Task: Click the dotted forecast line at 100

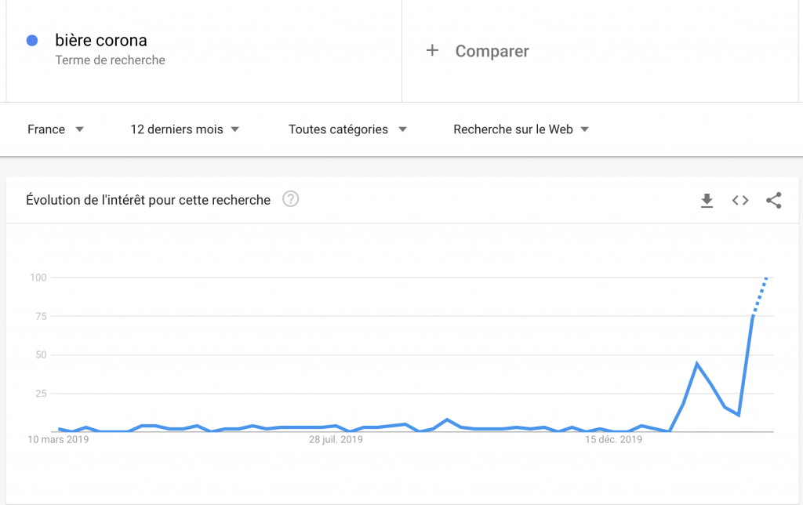Action: coord(759,296)
